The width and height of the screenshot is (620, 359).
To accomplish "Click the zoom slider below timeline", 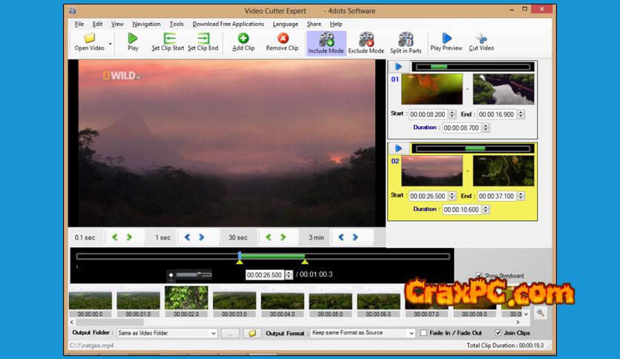I will (x=193, y=274).
